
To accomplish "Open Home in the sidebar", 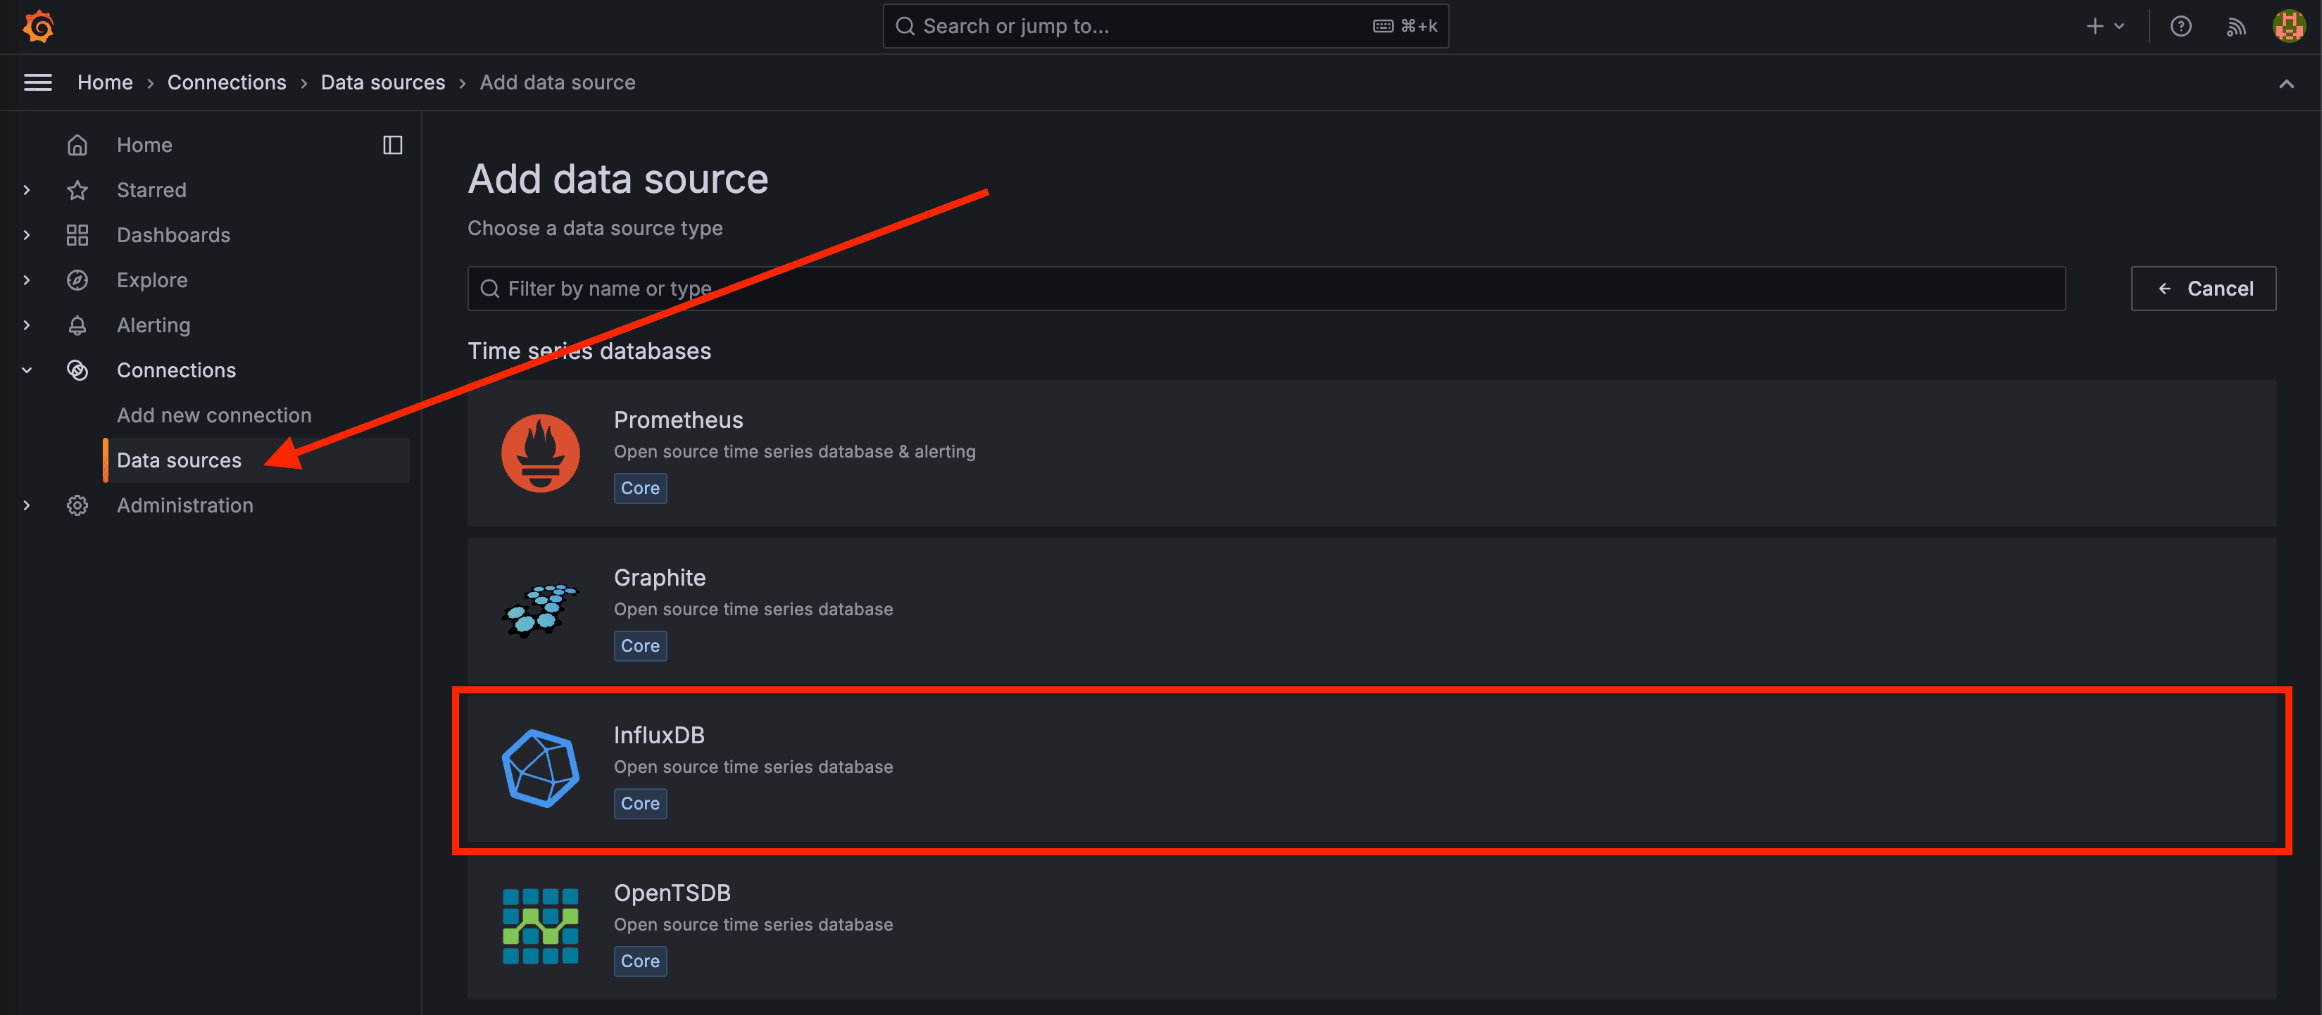I will coord(144,145).
